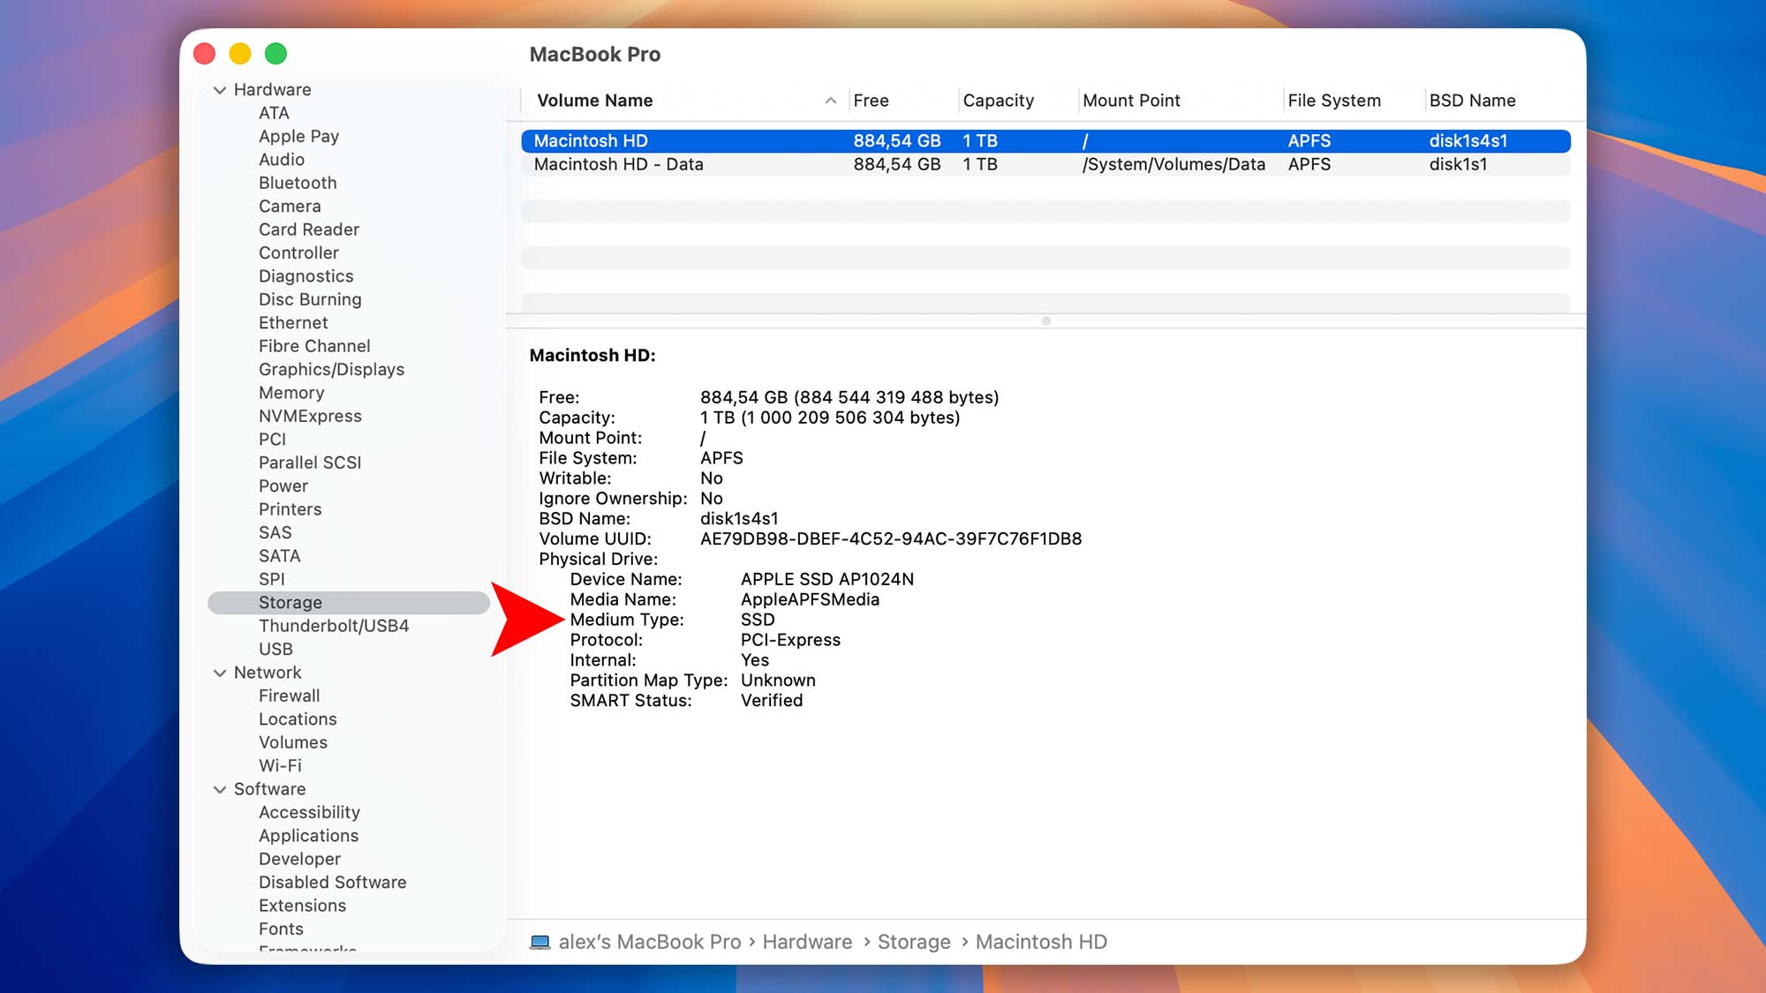Select Fibre Channel entry
This screenshot has height=993, width=1766.
(314, 346)
